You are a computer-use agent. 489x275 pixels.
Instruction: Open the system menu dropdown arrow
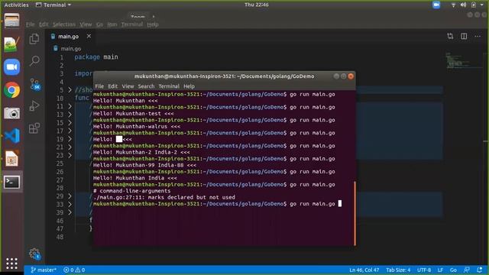(482, 5)
